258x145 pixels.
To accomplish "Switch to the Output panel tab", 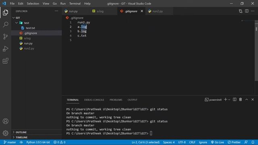I will (133, 100).
